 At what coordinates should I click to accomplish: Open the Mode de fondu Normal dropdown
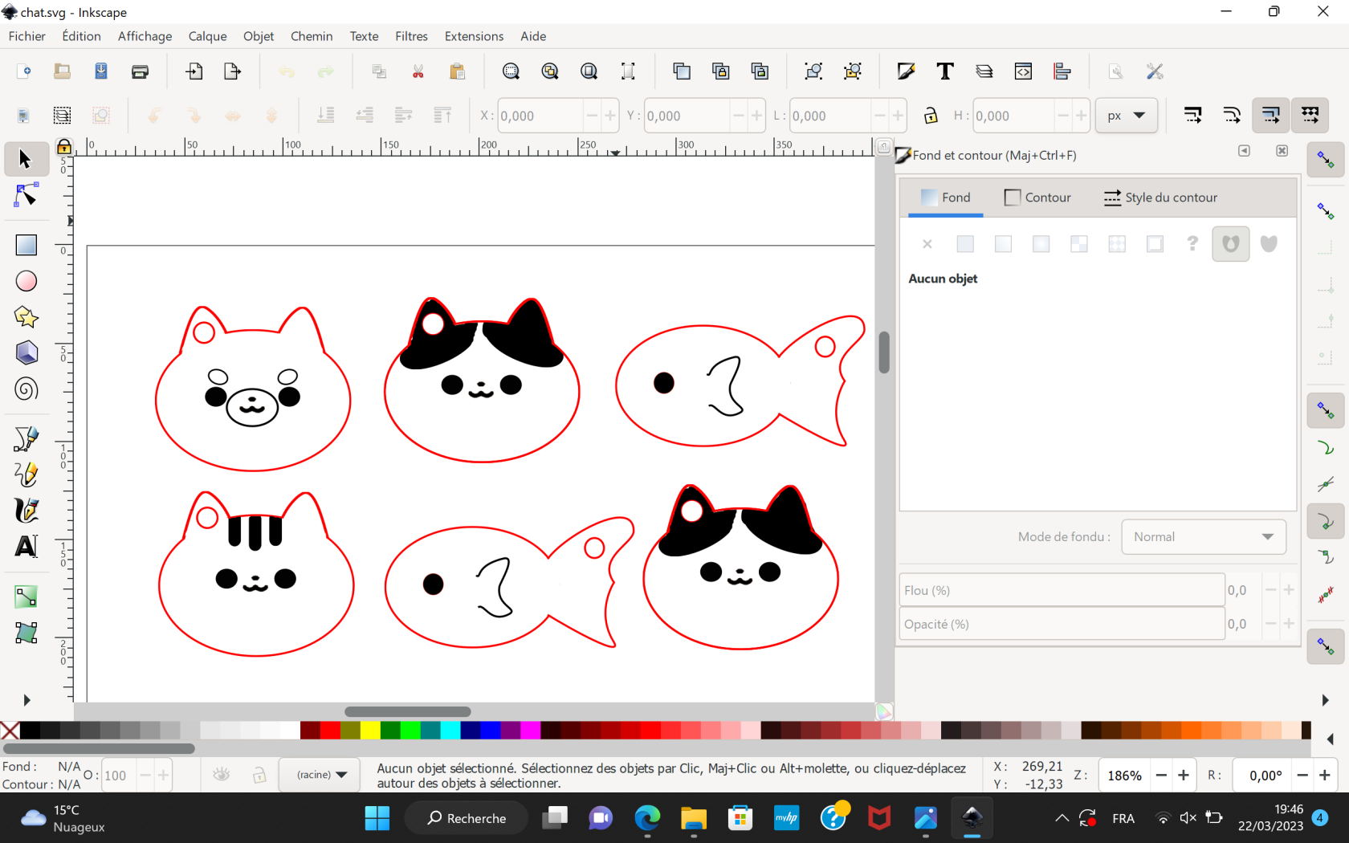click(1204, 537)
